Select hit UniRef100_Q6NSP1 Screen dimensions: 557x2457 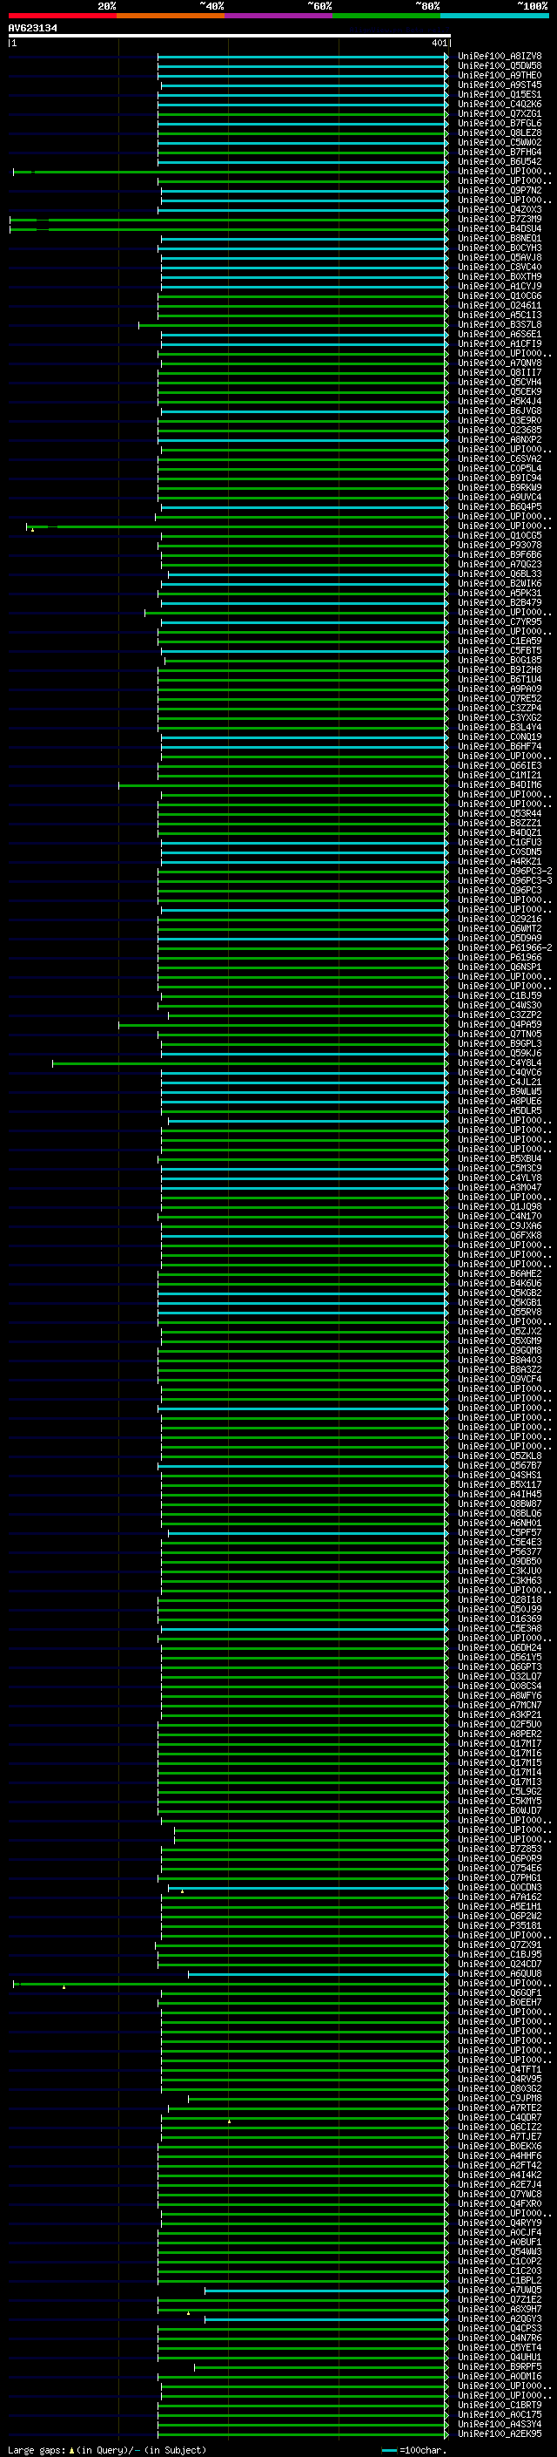point(500,967)
